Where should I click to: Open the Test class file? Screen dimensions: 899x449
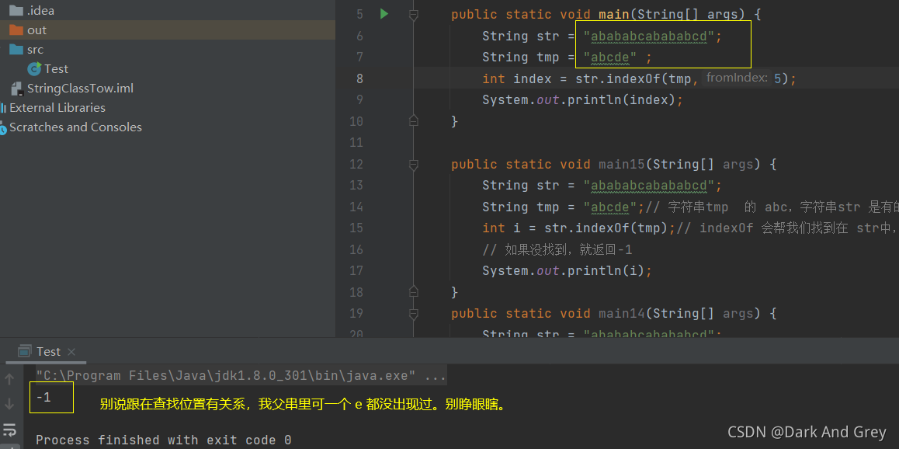pos(56,69)
